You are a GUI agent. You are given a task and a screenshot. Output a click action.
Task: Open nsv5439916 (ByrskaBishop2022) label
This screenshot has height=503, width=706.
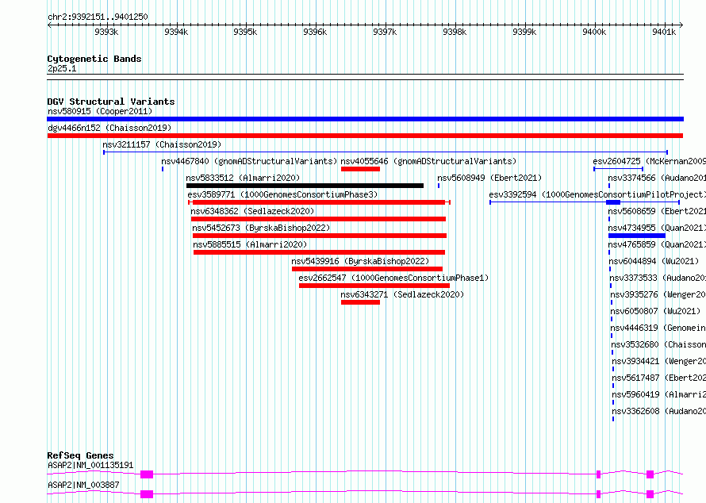(x=360, y=261)
